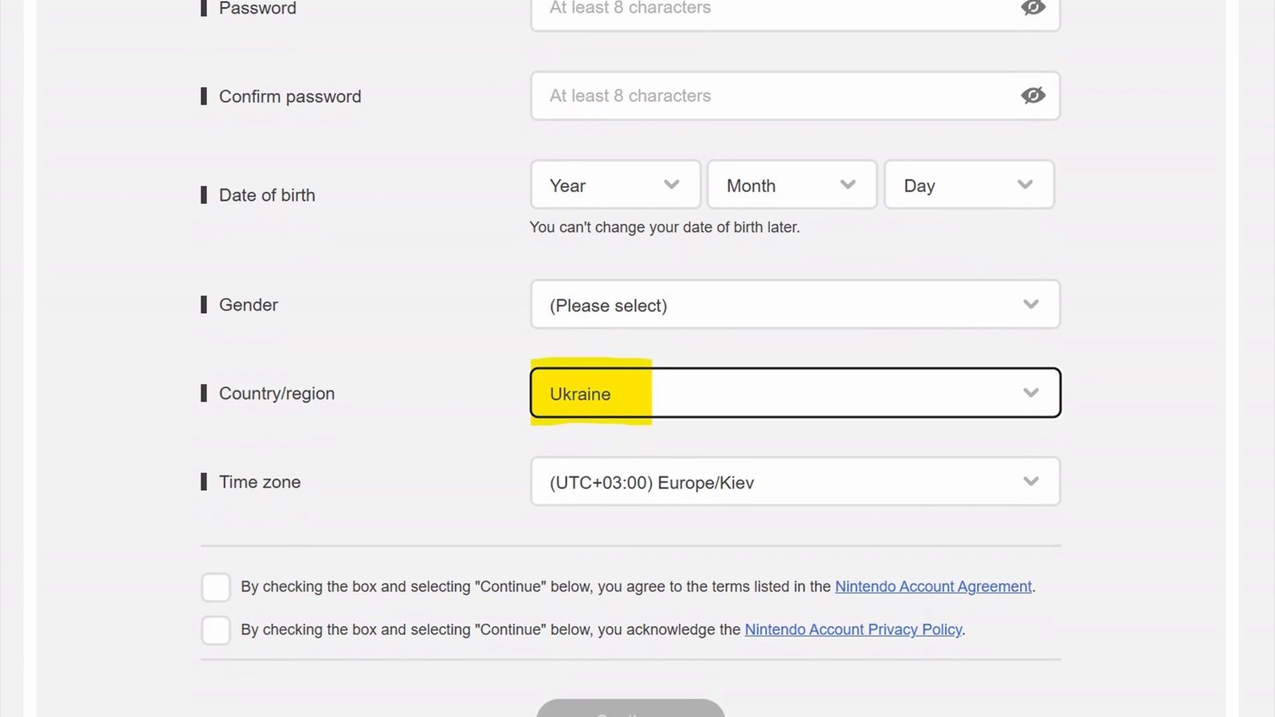Screen dimensions: 1275x717
Task: Click the Time zone chevron arrow
Action: pyautogui.click(x=1031, y=481)
